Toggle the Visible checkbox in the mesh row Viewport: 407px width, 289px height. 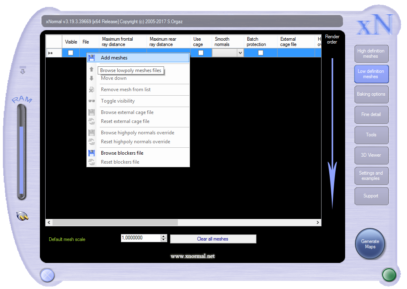(x=70, y=53)
